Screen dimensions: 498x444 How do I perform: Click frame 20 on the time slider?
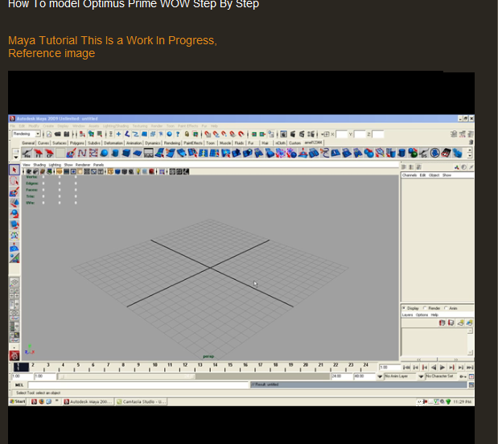(306, 367)
